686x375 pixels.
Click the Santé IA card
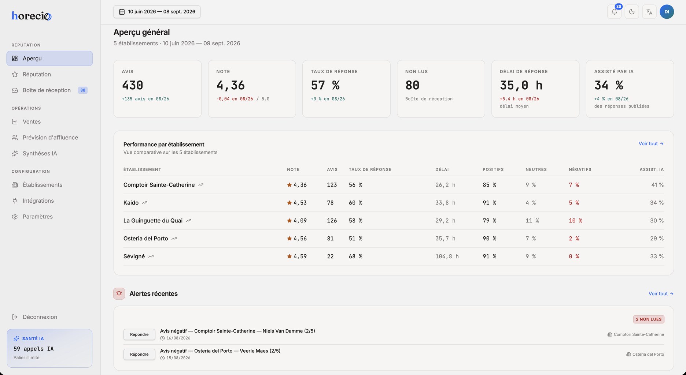point(49,348)
